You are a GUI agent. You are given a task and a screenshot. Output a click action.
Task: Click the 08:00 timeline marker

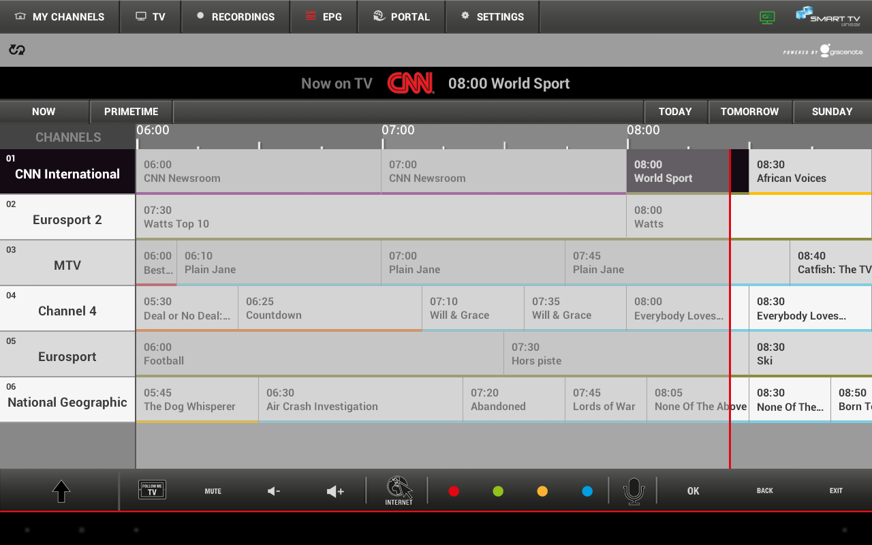643,130
